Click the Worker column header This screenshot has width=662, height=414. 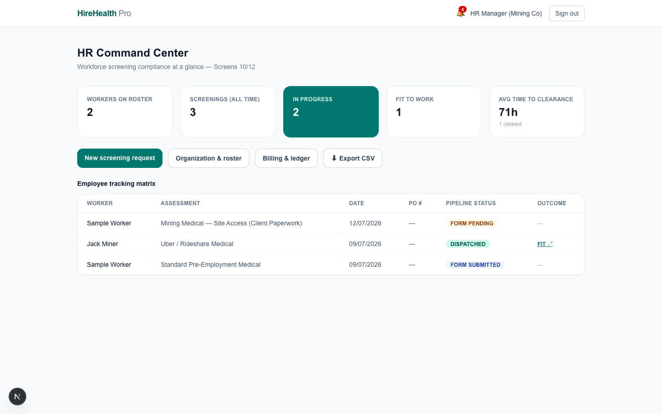click(100, 203)
